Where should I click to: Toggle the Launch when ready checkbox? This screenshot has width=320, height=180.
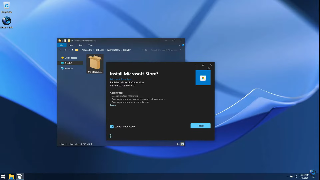pyautogui.click(x=112, y=126)
